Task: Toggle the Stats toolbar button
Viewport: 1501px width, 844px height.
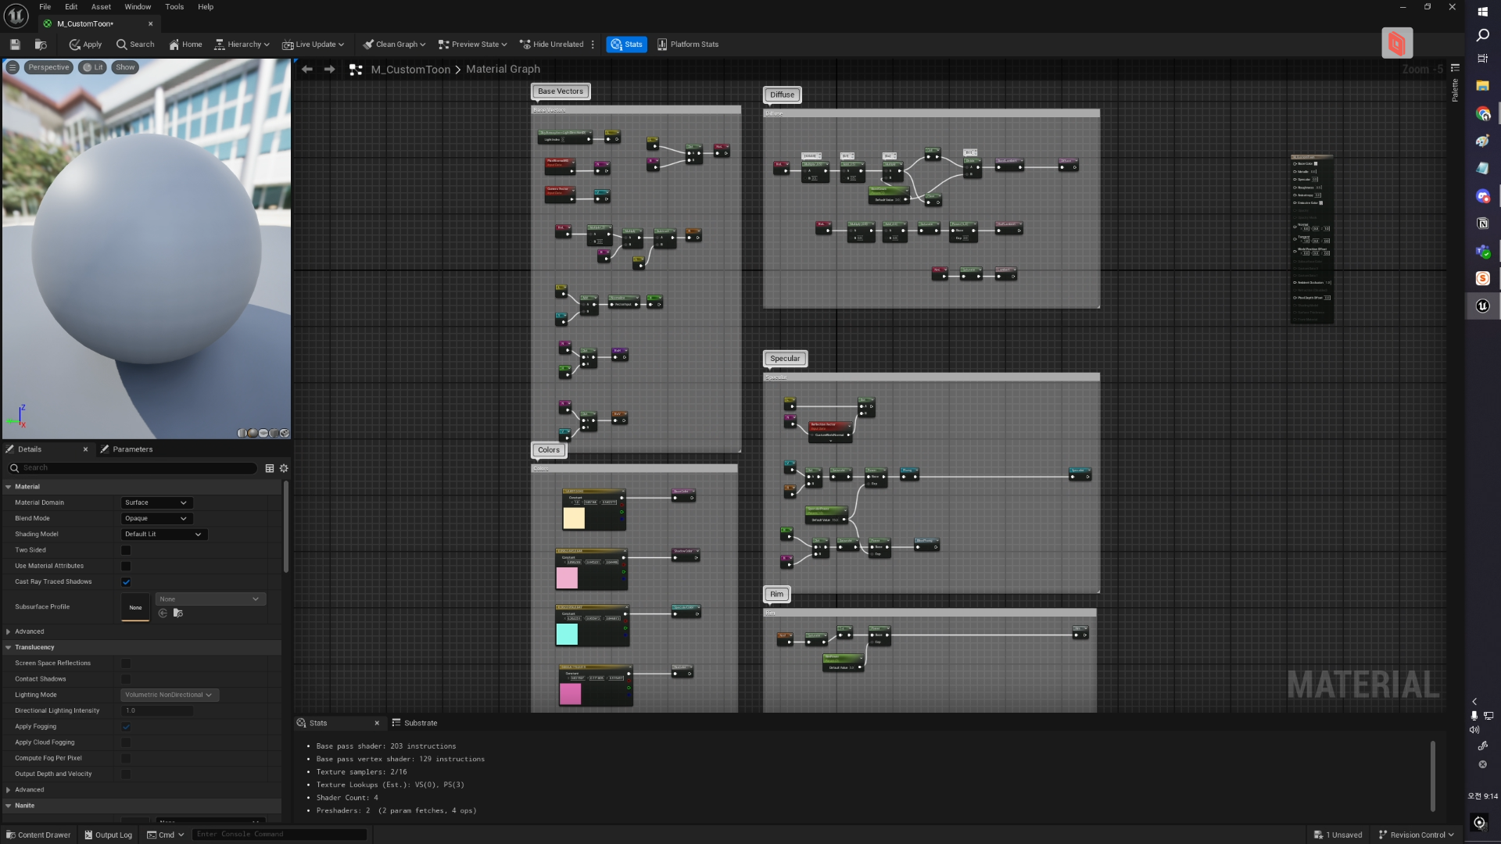Action: [x=626, y=45]
